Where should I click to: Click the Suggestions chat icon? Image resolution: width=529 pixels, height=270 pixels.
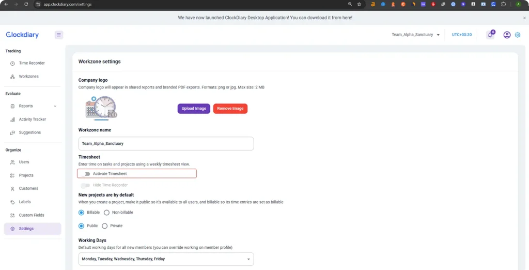tap(12, 133)
